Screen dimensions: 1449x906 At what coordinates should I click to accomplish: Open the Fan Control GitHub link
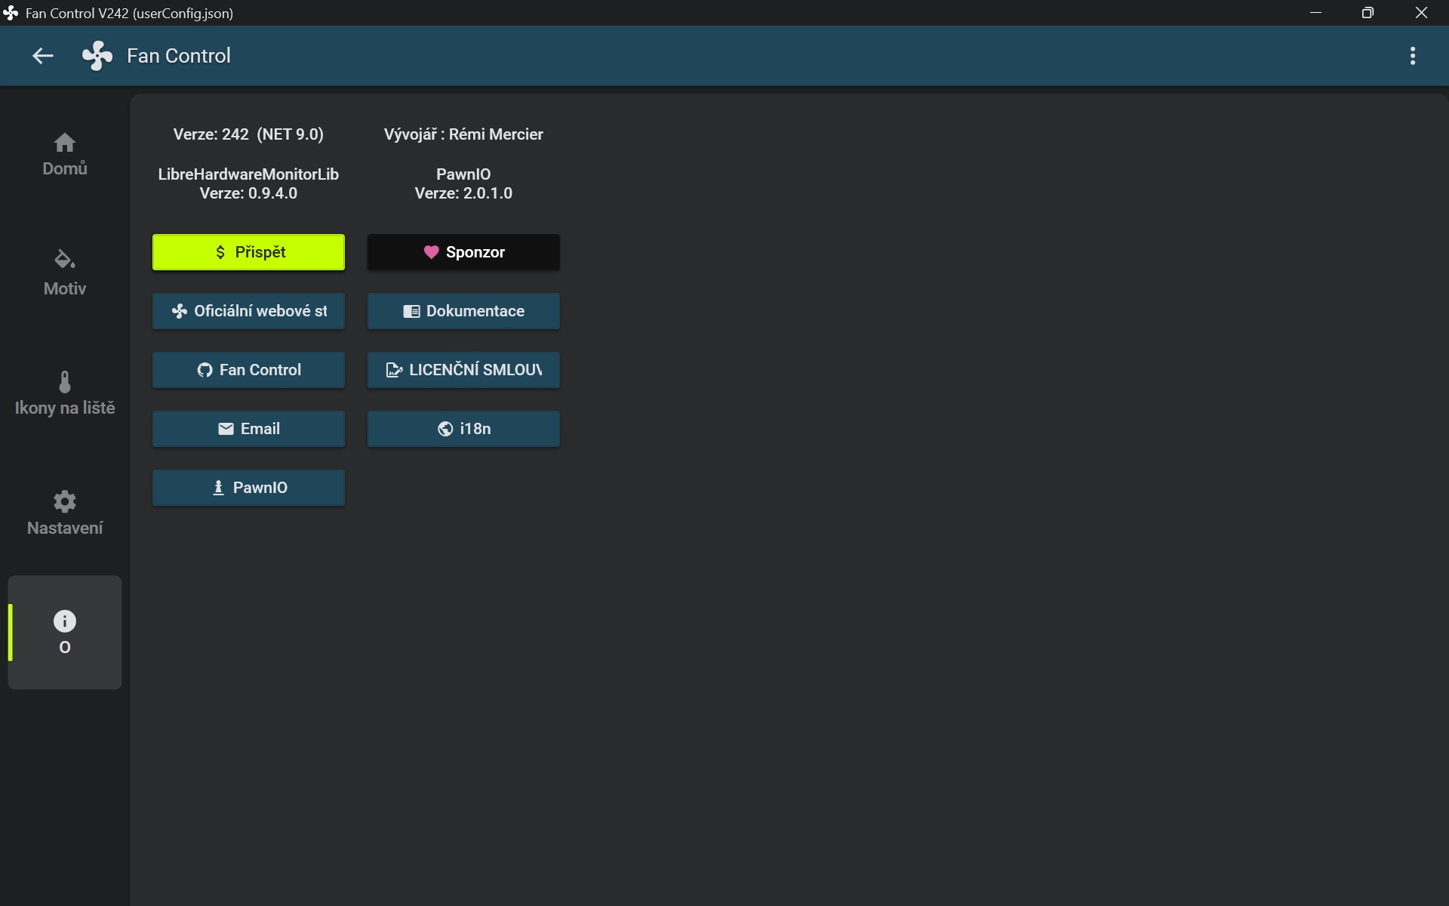[248, 370]
